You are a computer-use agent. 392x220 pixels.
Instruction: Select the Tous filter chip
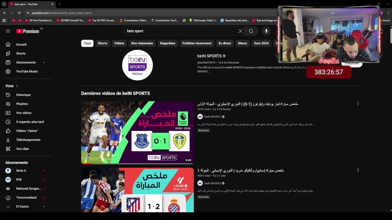pos(87,43)
